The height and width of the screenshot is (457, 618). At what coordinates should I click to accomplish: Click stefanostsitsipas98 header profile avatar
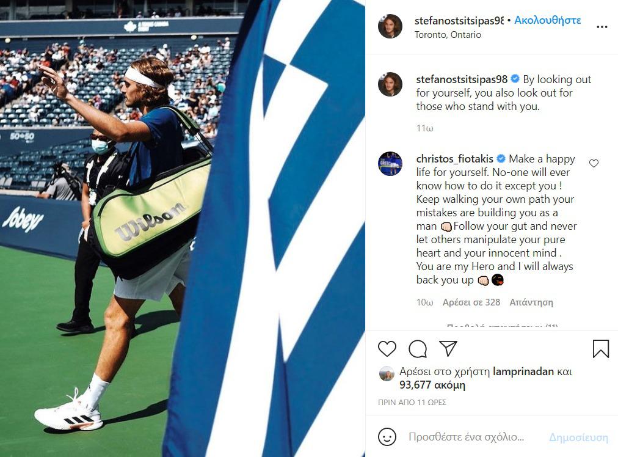[390, 26]
